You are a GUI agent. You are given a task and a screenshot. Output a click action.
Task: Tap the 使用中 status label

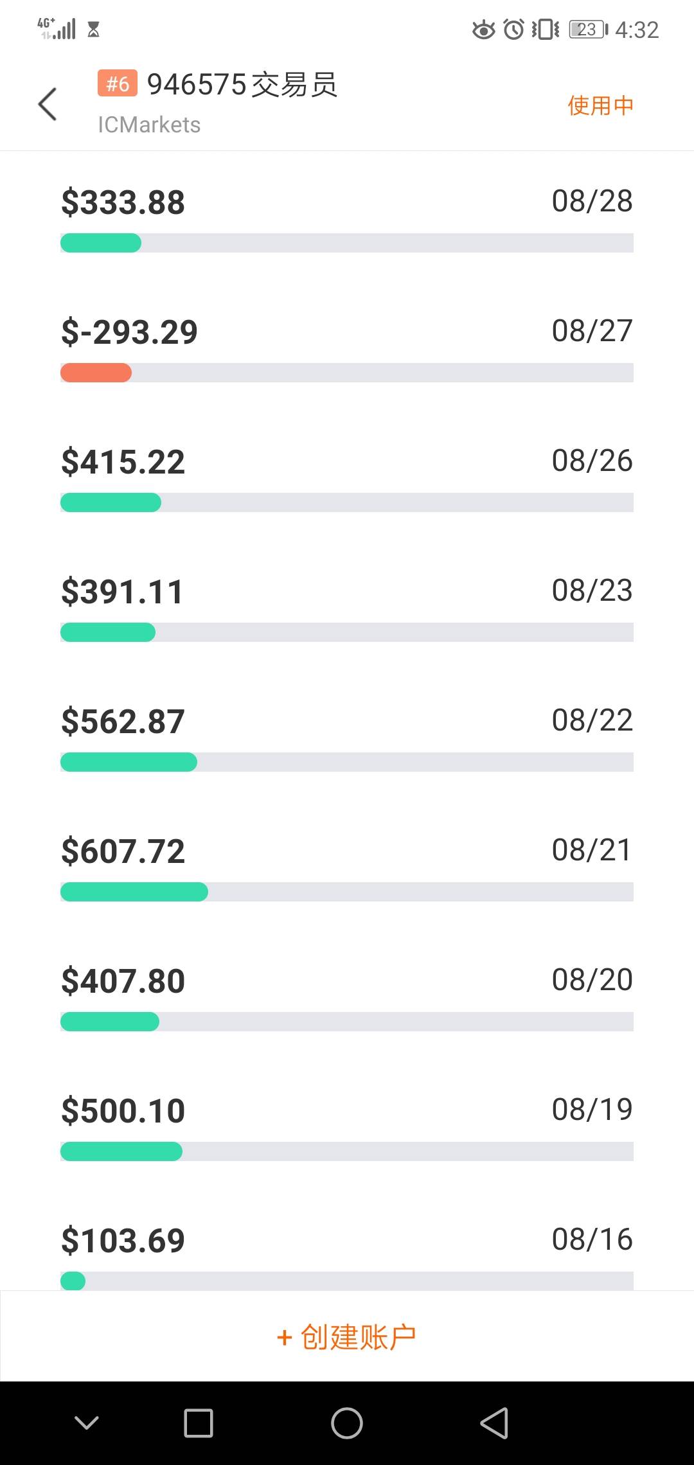pyautogui.click(x=600, y=105)
